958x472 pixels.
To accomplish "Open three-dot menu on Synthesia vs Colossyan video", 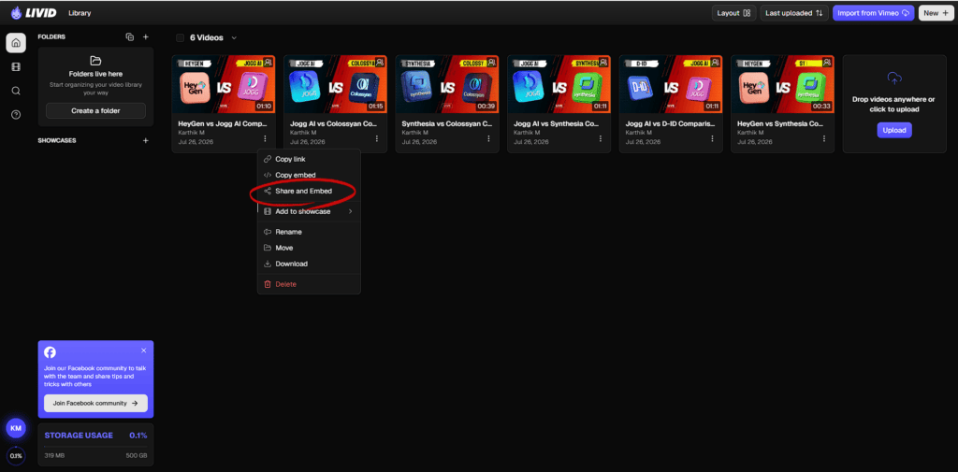I will point(488,138).
